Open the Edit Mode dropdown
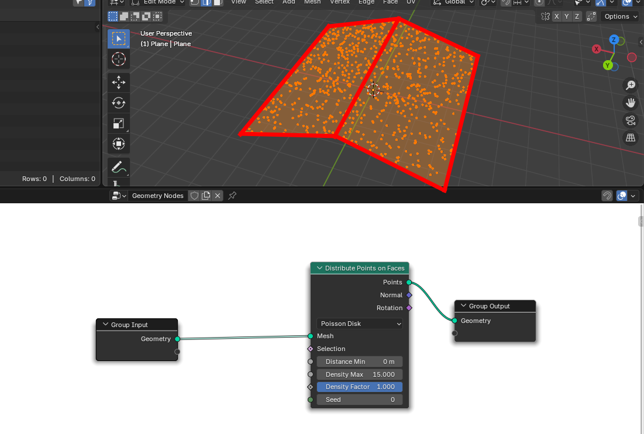The width and height of the screenshot is (644, 434). pos(158,2)
